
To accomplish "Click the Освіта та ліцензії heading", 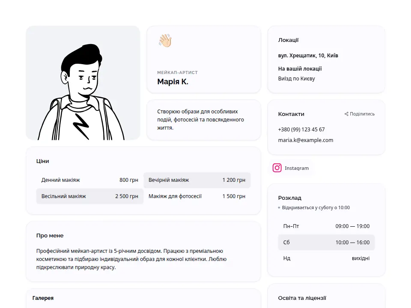I will tap(302, 298).
